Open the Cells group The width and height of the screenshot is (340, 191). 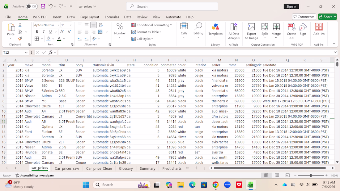(184, 31)
